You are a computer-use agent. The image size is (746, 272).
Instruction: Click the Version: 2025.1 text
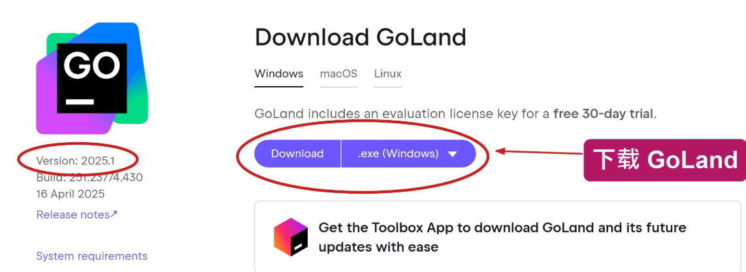coord(75,161)
